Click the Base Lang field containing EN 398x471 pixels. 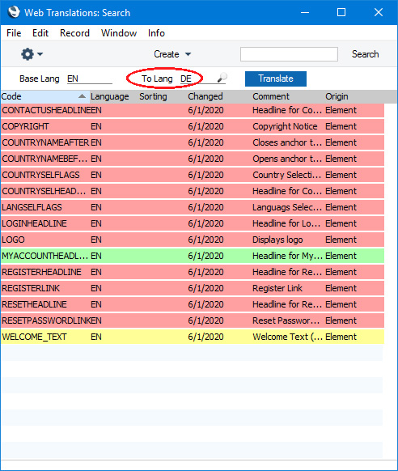click(x=90, y=78)
